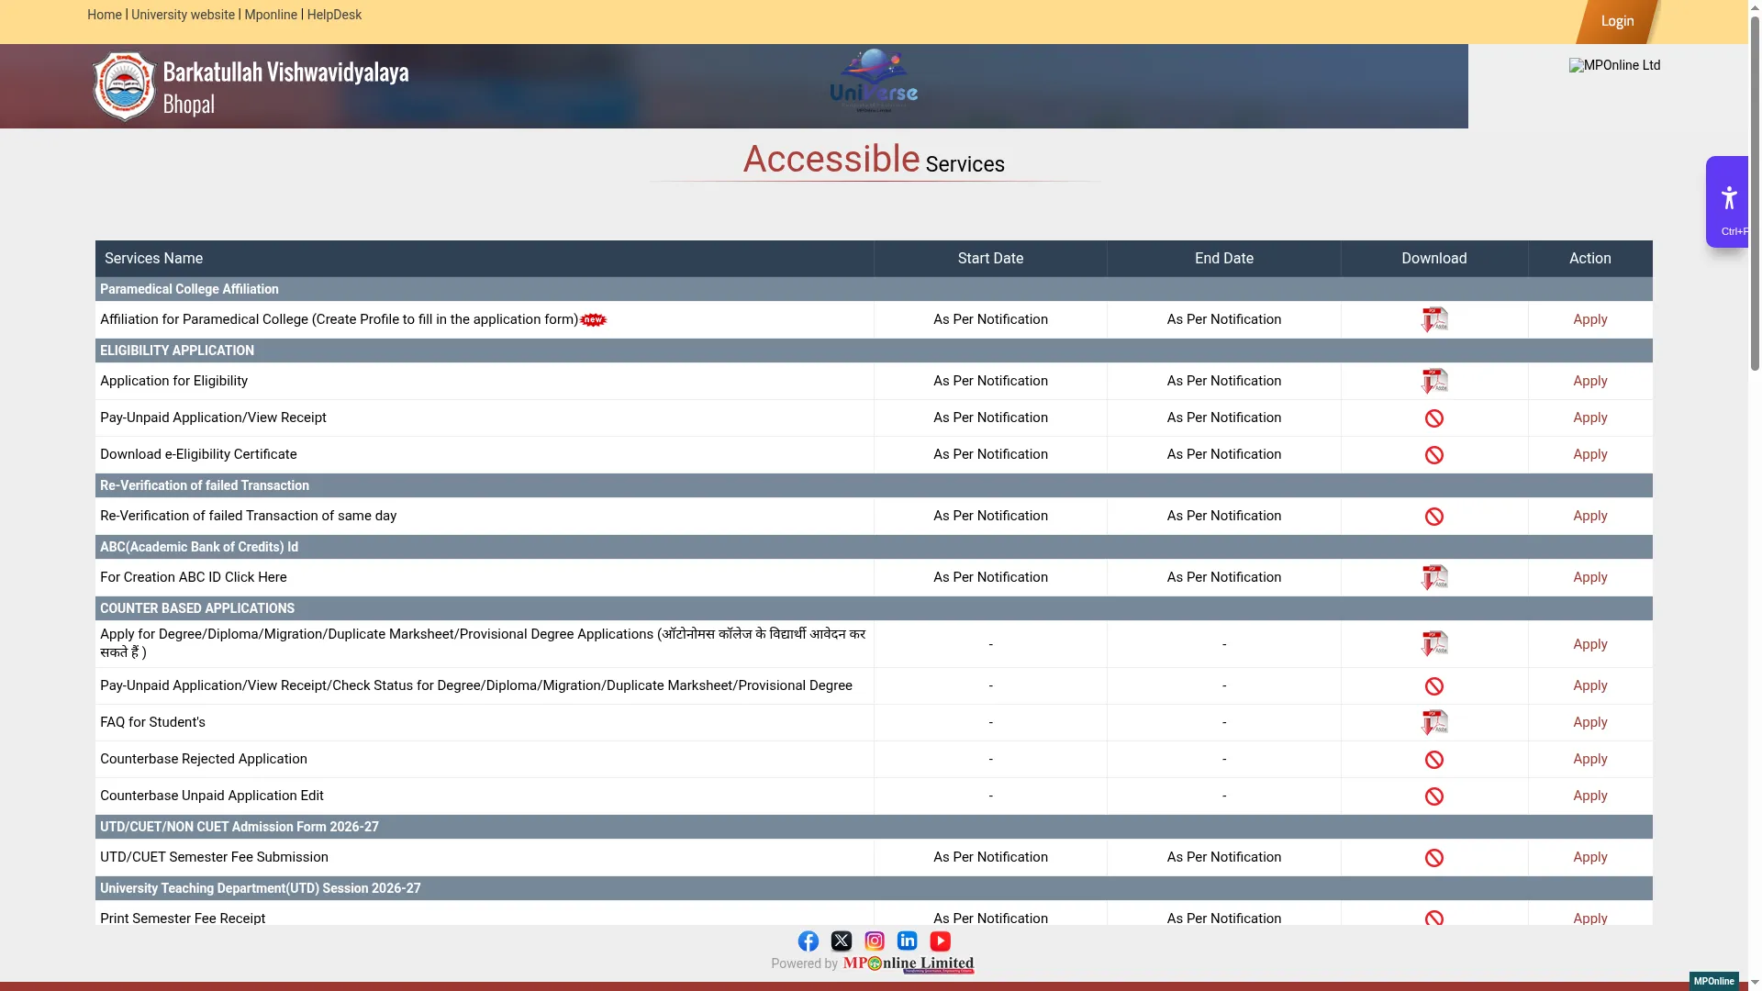Image resolution: width=1762 pixels, height=991 pixels.
Task: Click the Login button
Action: (1617, 21)
